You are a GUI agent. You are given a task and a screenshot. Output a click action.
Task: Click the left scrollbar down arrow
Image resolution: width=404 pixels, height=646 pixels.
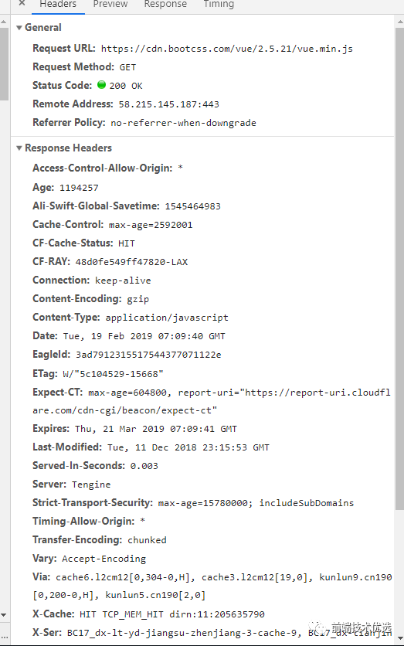click(4, 615)
